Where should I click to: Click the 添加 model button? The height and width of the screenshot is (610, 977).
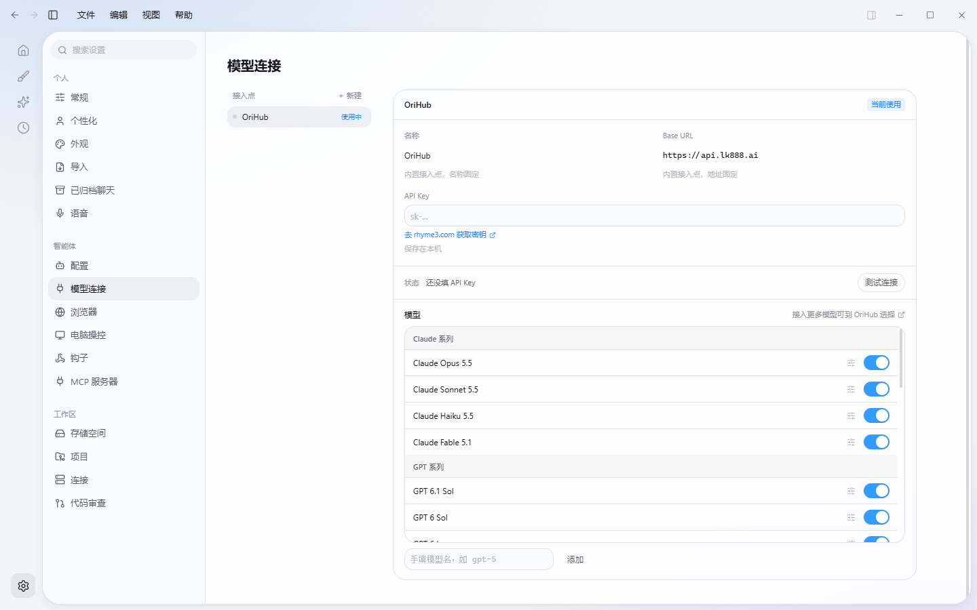click(575, 560)
